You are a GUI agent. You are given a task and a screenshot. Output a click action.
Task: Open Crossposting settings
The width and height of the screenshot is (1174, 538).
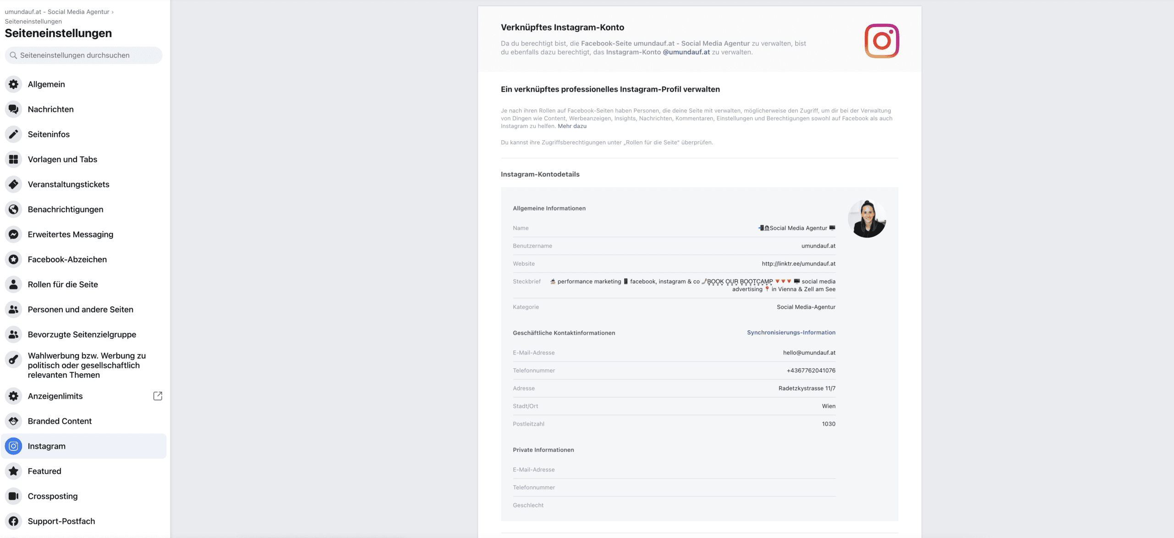tap(83, 496)
